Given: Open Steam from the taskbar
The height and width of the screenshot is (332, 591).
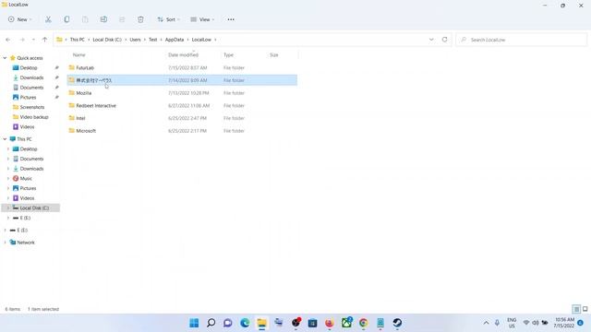Looking at the screenshot, I should pyautogui.click(x=397, y=323).
